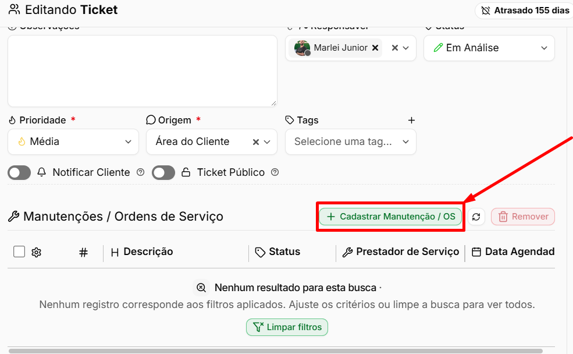Open the Tags selection dropdown
This screenshot has width=573, height=354.
[x=350, y=141]
